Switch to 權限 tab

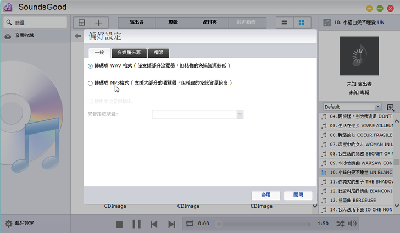(x=158, y=53)
